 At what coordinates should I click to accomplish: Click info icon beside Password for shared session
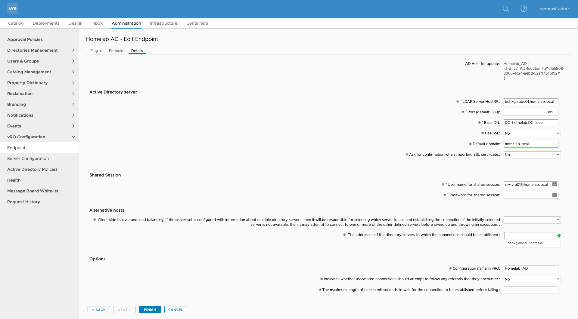click(445, 195)
